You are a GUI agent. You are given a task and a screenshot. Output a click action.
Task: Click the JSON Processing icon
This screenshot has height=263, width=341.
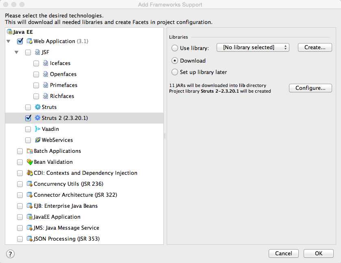point(30,239)
